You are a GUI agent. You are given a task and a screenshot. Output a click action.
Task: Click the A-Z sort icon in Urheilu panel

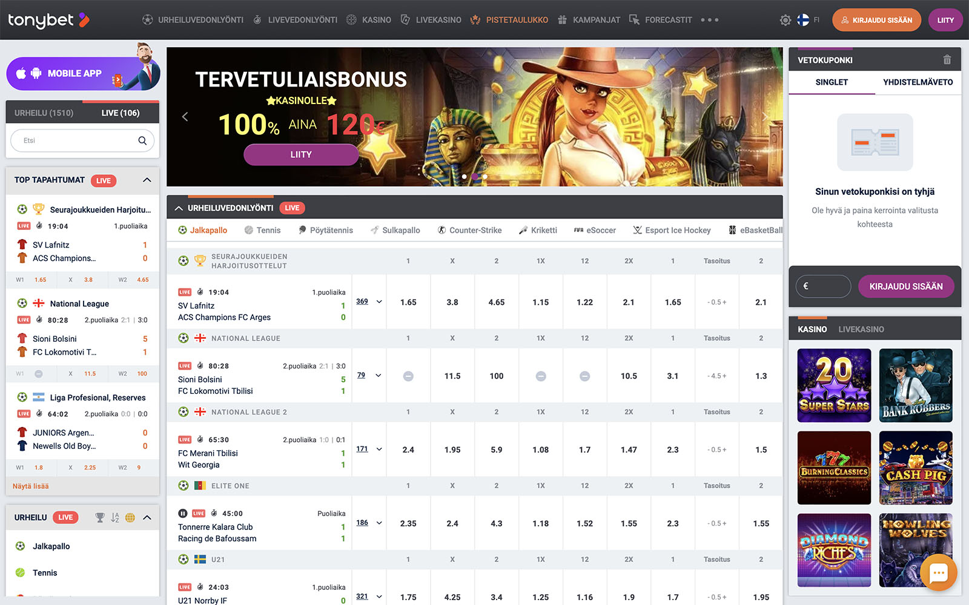pos(115,518)
